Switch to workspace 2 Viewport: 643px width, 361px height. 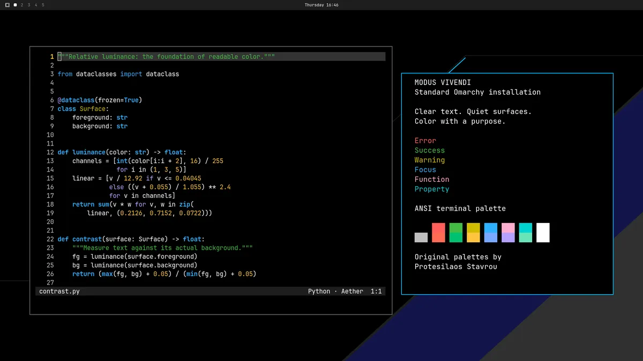(22, 5)
